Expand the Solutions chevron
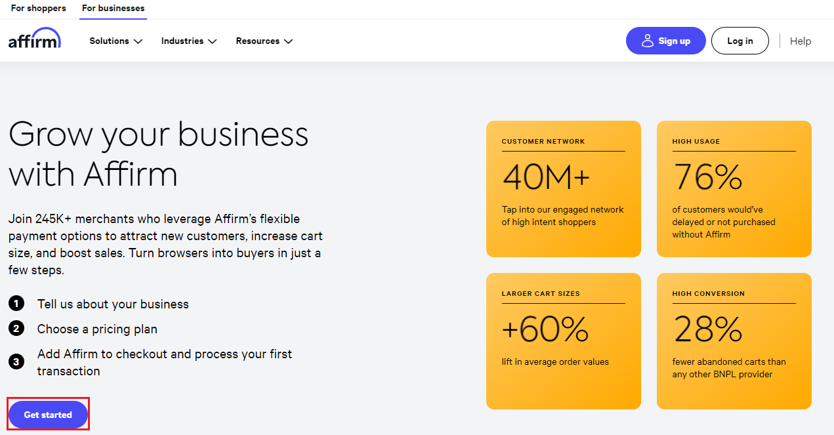Screen dimensions: 834x435 138,41
